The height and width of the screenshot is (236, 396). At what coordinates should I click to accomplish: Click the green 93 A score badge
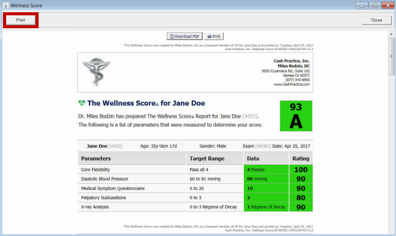pos(296,116)
